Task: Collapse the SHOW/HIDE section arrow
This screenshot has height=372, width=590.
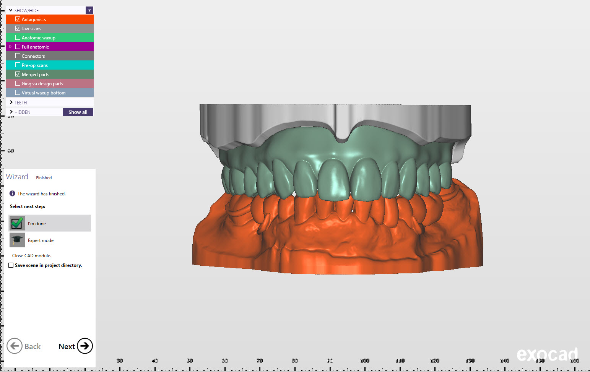Action: [11, 10]
